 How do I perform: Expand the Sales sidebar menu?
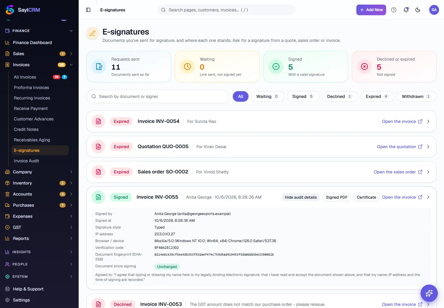pyautogui.click(x=39, y=54)
